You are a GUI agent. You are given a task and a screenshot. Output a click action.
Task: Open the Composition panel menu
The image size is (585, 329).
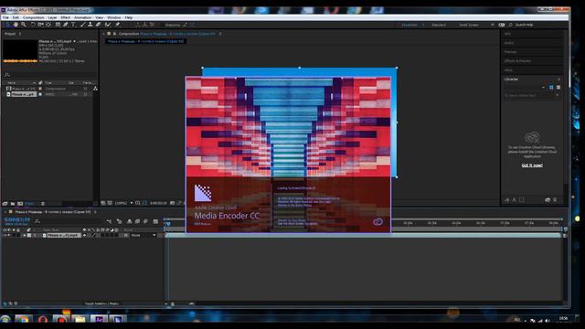[x=220, y=34]
